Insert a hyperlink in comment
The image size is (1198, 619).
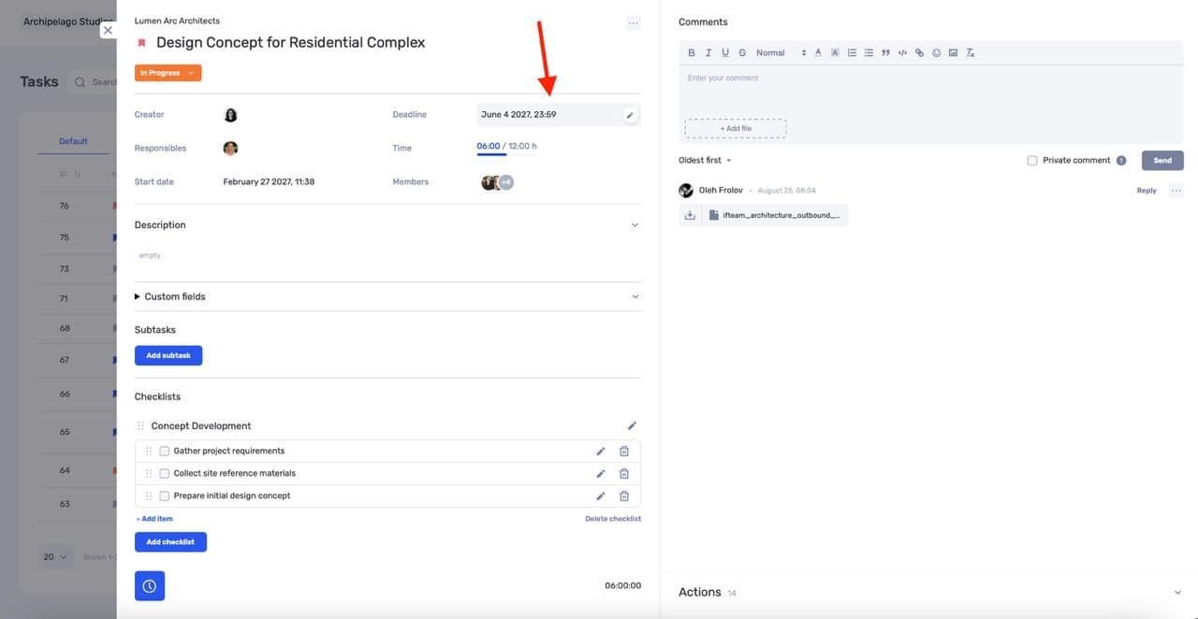pos(919,52)
